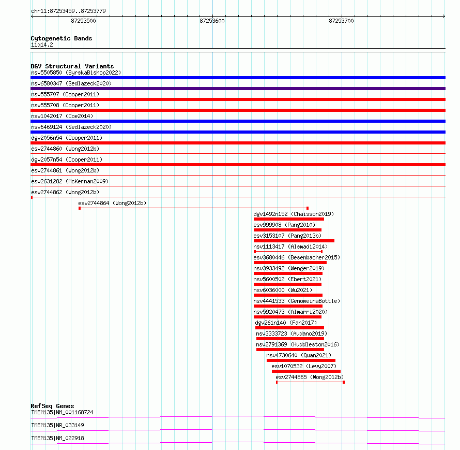Click the esv2744860 (Wong2012b) label
This screenshot has height=450, width=460.
click(65, 149)
